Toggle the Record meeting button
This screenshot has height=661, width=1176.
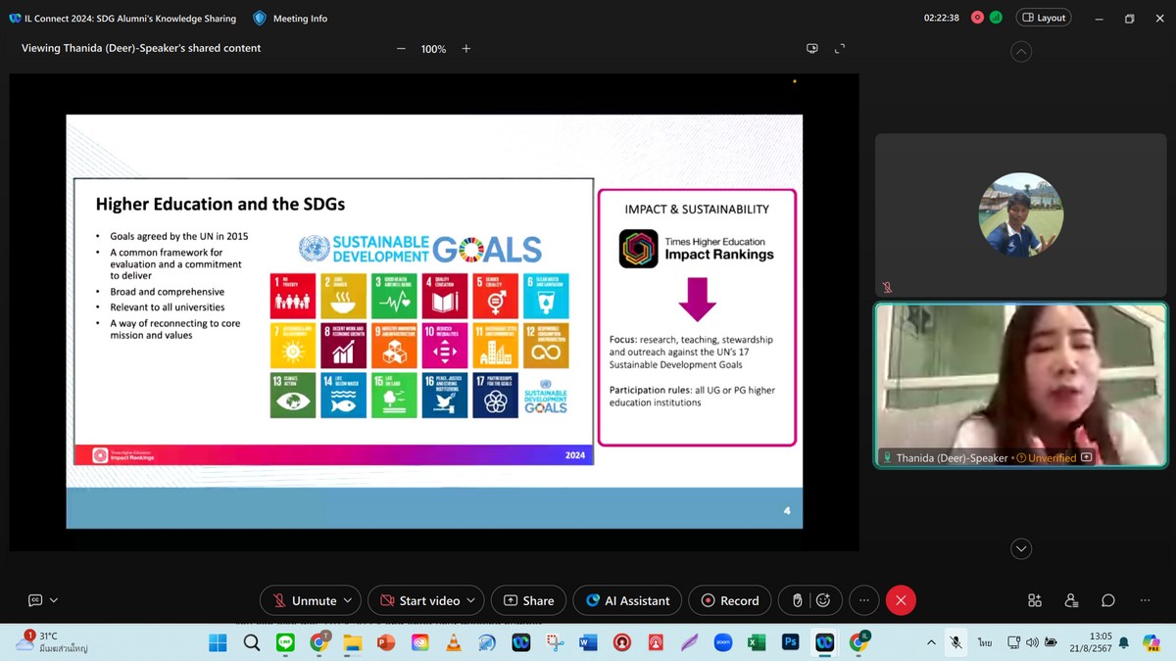[729, 600]
